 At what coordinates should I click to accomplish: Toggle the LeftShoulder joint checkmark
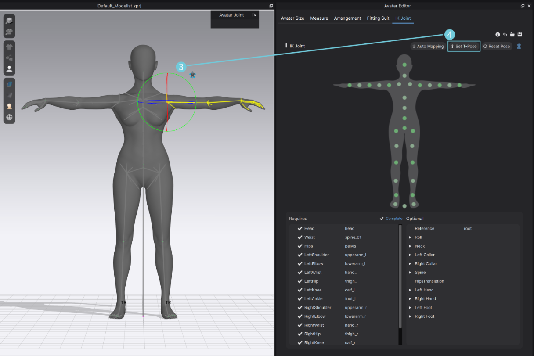point(300,255)
